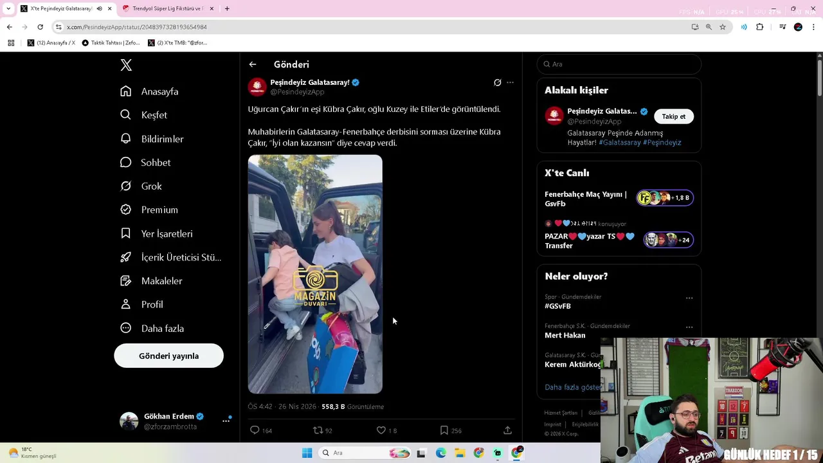823x463 pixels.
Task: Click the taskbar Ara search box
Action: [365, 453]
